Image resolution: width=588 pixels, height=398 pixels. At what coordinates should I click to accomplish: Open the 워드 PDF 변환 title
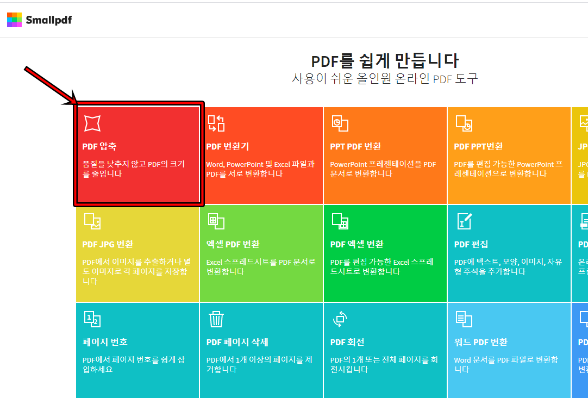481,342
